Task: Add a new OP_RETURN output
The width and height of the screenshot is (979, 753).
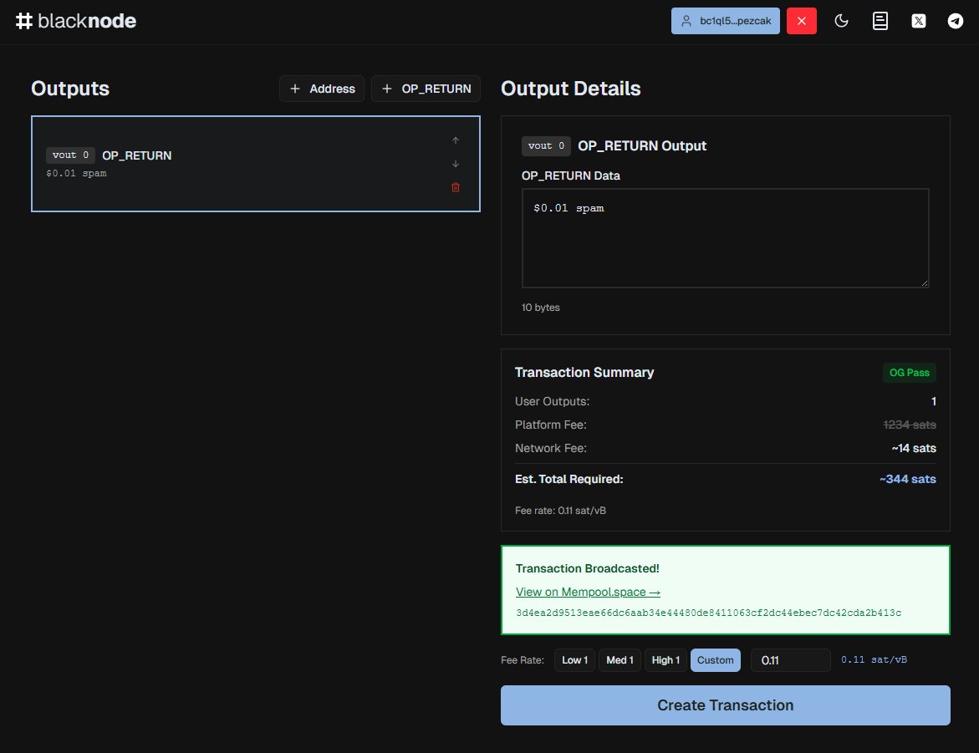Action: (x=426, y=89)
